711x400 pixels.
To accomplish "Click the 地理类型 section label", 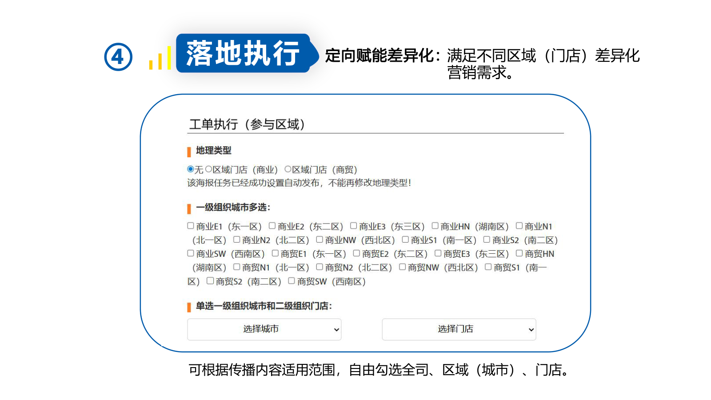I will [x=214, y=151].
